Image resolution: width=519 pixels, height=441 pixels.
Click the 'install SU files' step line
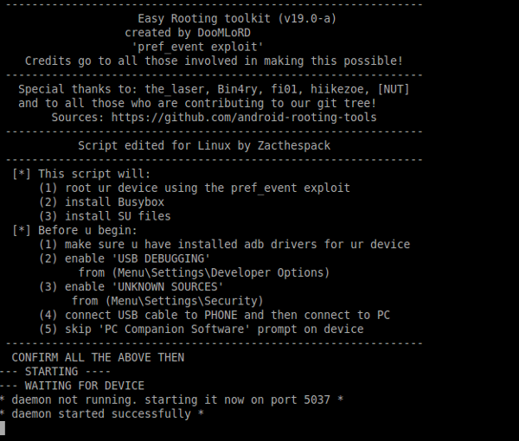pos(105,216)
